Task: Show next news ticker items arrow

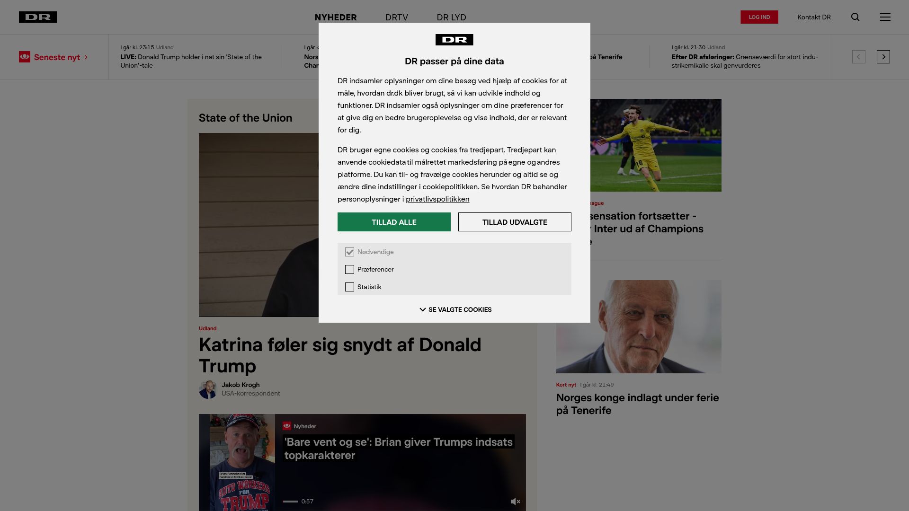Action: coord(883,57)
